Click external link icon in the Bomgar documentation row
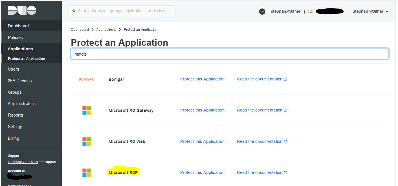398x186 pixels. click(285, 79)
